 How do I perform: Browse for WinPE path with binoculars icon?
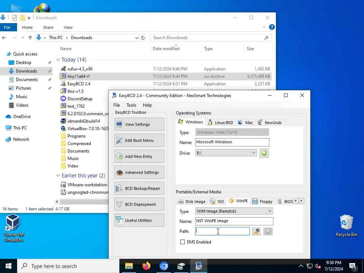(x=256, y=231)
